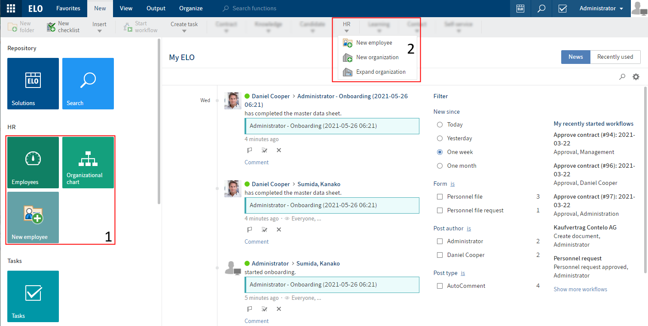The image size is (648, 326).
Task: Click Show more workflows link
Action: pos(580,289)
